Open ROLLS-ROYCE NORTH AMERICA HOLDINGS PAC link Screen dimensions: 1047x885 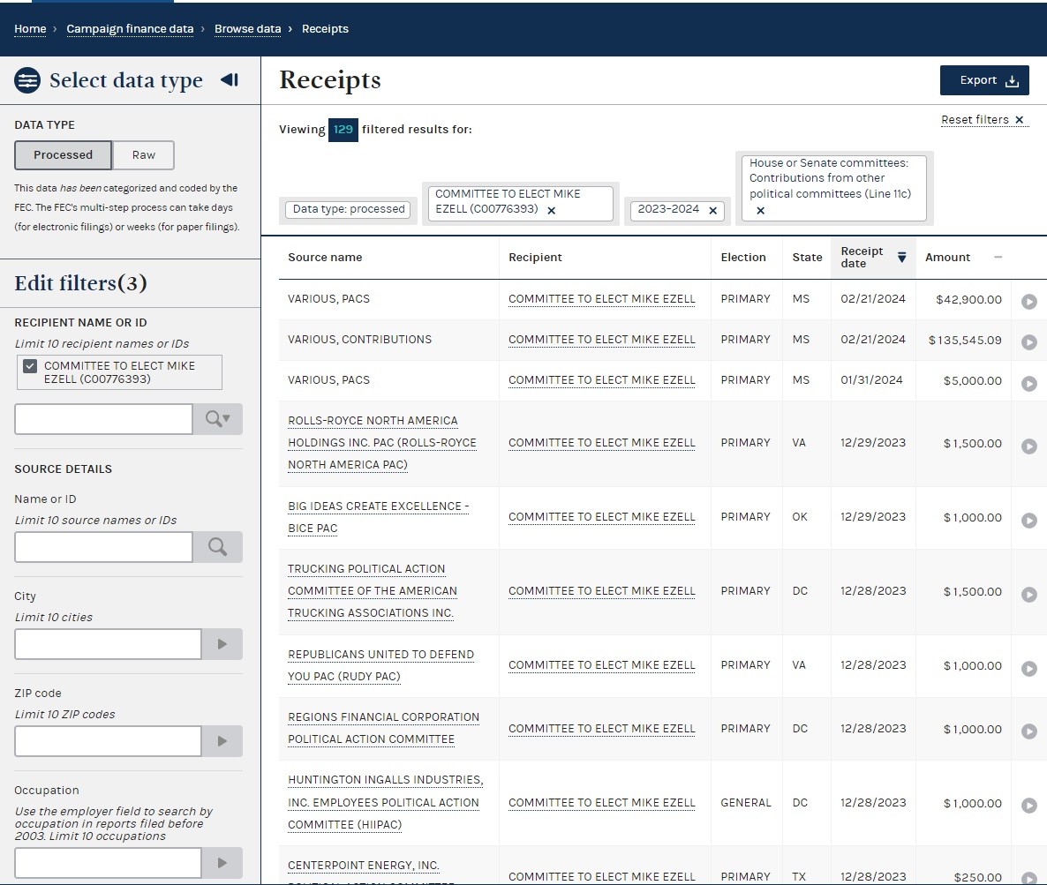382,443
